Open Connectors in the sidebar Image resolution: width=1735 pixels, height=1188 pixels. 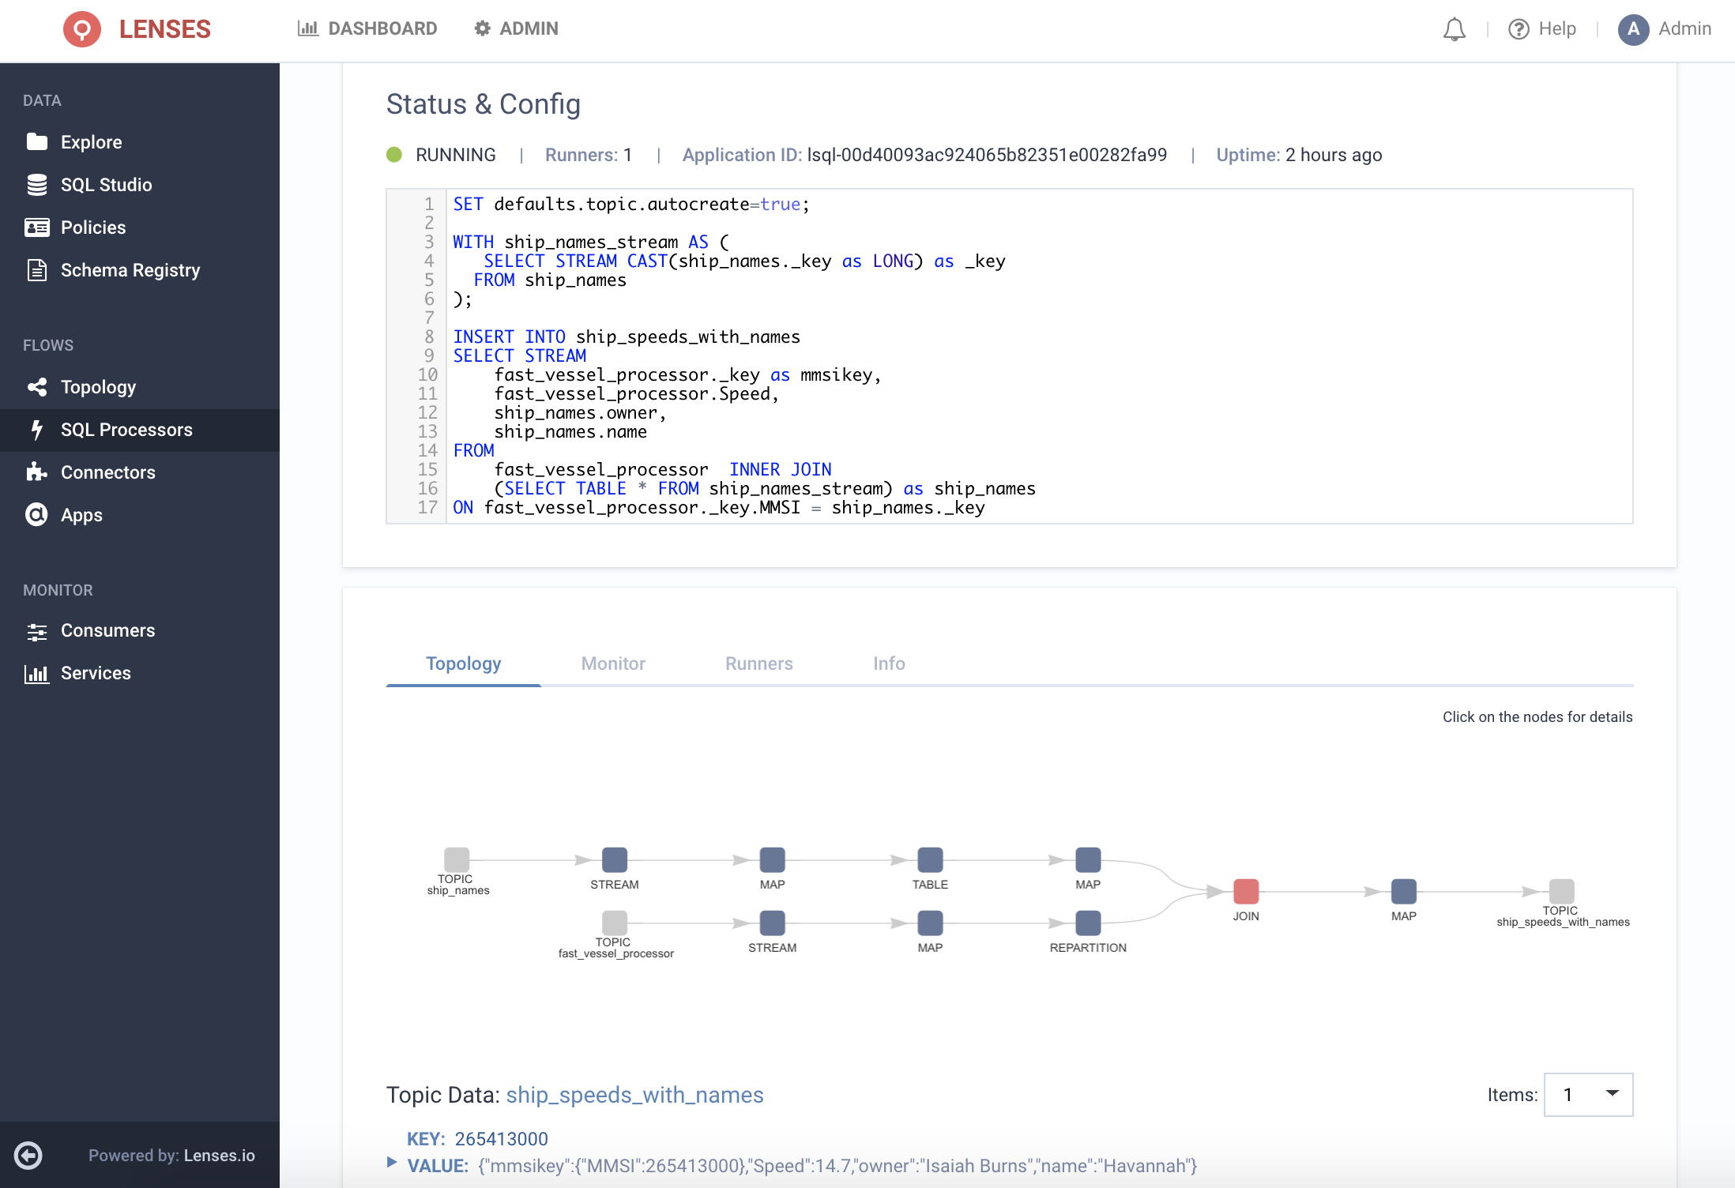pos(140,472)
